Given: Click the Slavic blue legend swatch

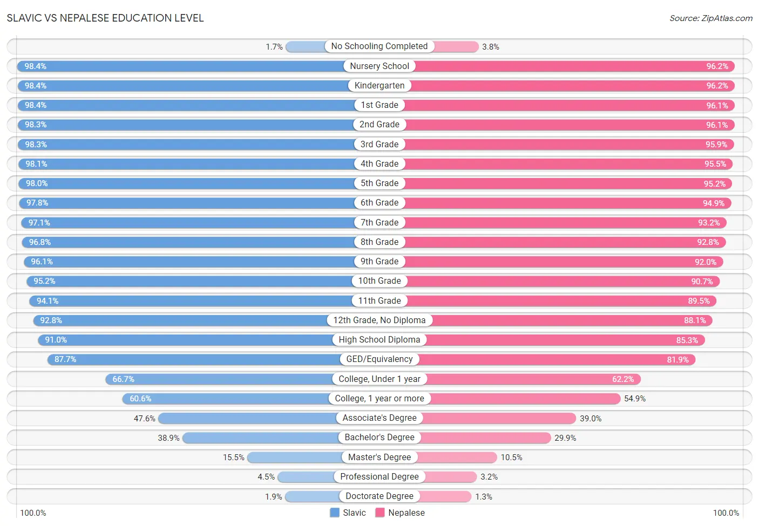Looking at the screenshot, I should [335, 513].
